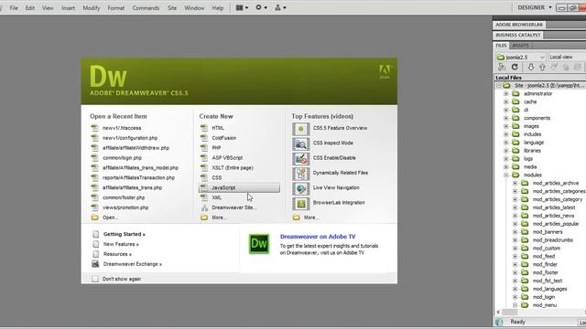The image size is (586, 329).
Task: Click the Put files up-arrow icon
Action: click(542, 67)
